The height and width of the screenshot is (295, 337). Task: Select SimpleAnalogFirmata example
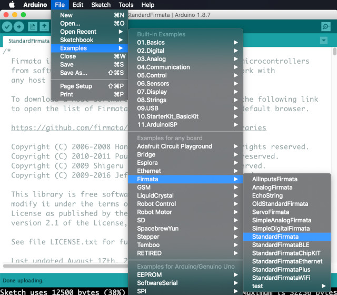287,220
